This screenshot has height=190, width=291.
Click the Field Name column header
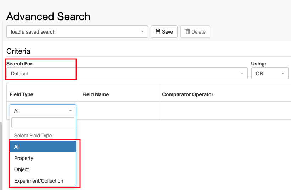tap(95, 94)
